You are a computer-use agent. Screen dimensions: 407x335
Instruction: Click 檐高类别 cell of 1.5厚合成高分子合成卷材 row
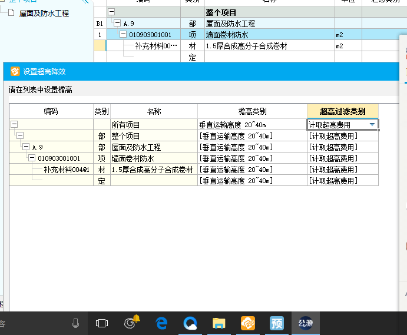click(x=252, y=169)
